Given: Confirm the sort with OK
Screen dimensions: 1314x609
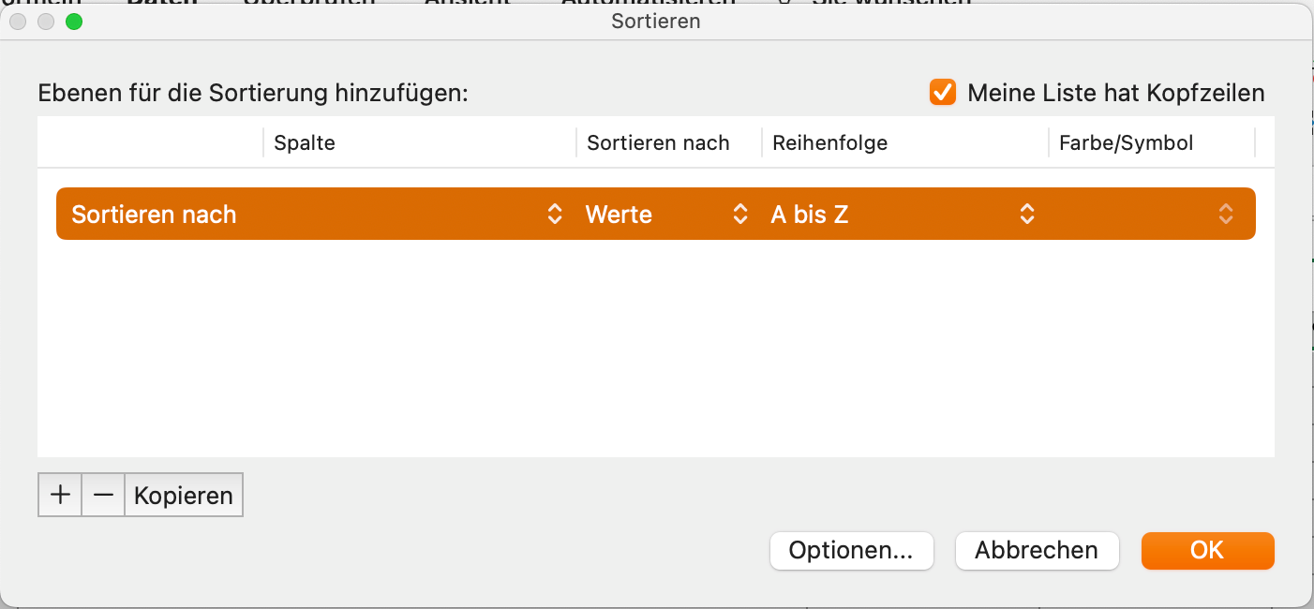Looking at the screenshot, I should click(1207, 551).
